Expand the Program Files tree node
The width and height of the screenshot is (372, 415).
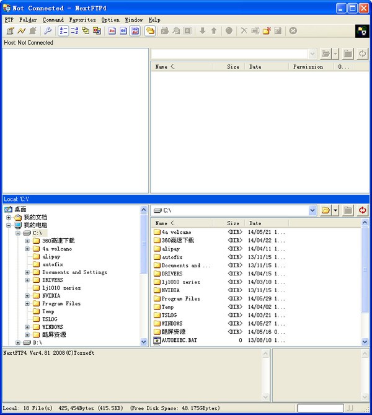click(27, 303)
